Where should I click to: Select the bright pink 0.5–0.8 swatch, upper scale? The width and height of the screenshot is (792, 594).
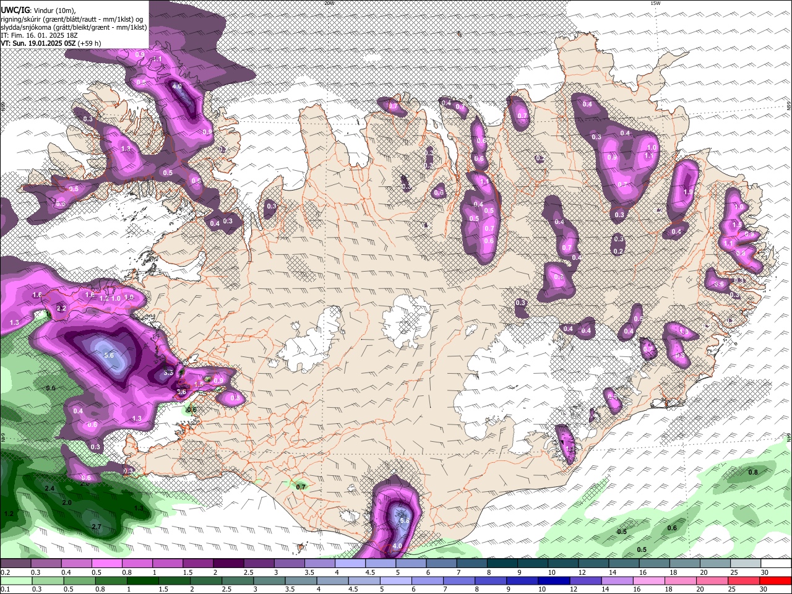click(106, 564)
